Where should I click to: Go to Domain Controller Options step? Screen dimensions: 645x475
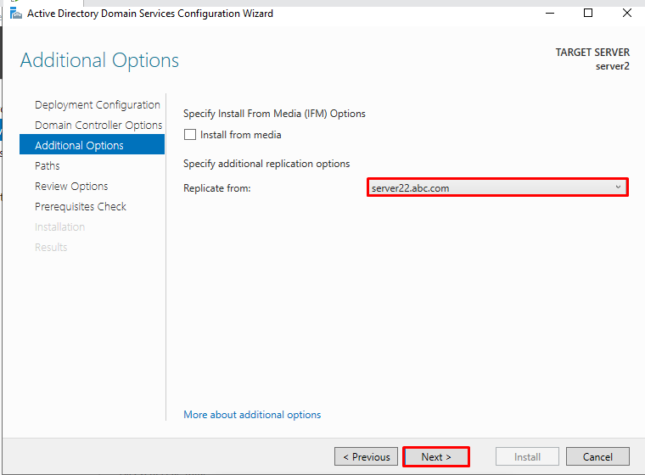[98, 125]
